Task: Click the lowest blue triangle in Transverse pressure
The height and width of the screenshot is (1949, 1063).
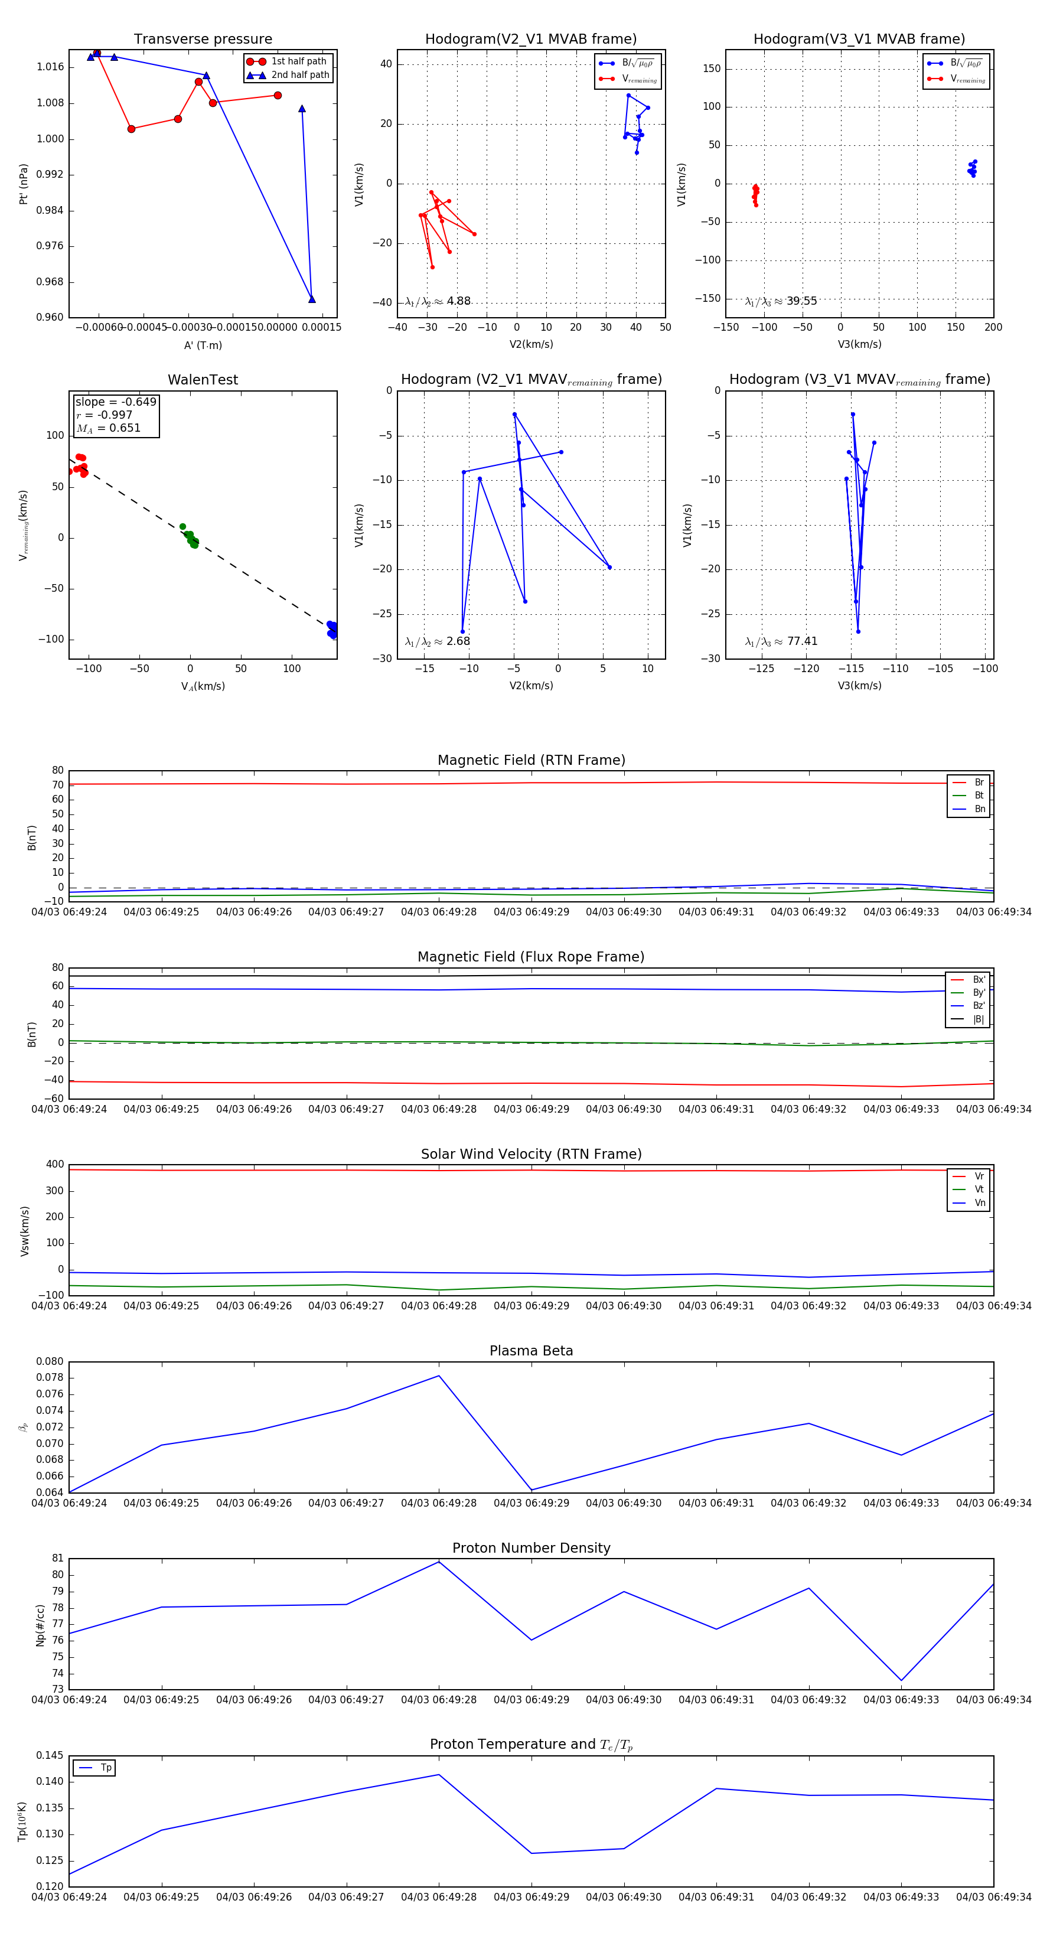Action: point(312,299)
